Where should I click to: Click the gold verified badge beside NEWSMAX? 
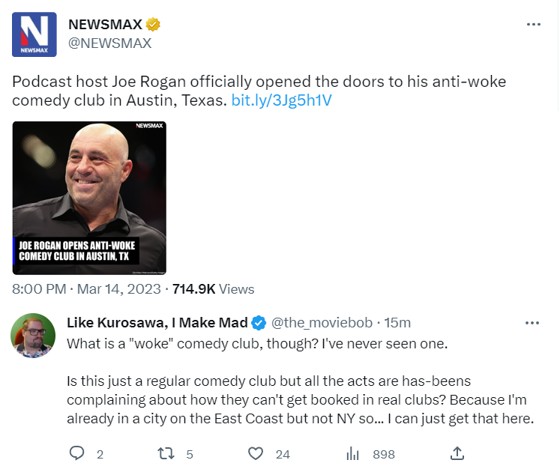point(152,25)
